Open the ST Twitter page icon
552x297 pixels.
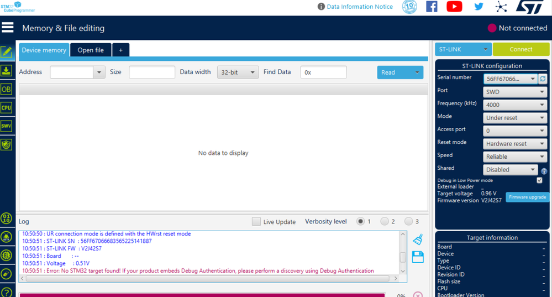click(x=479, y=7)
